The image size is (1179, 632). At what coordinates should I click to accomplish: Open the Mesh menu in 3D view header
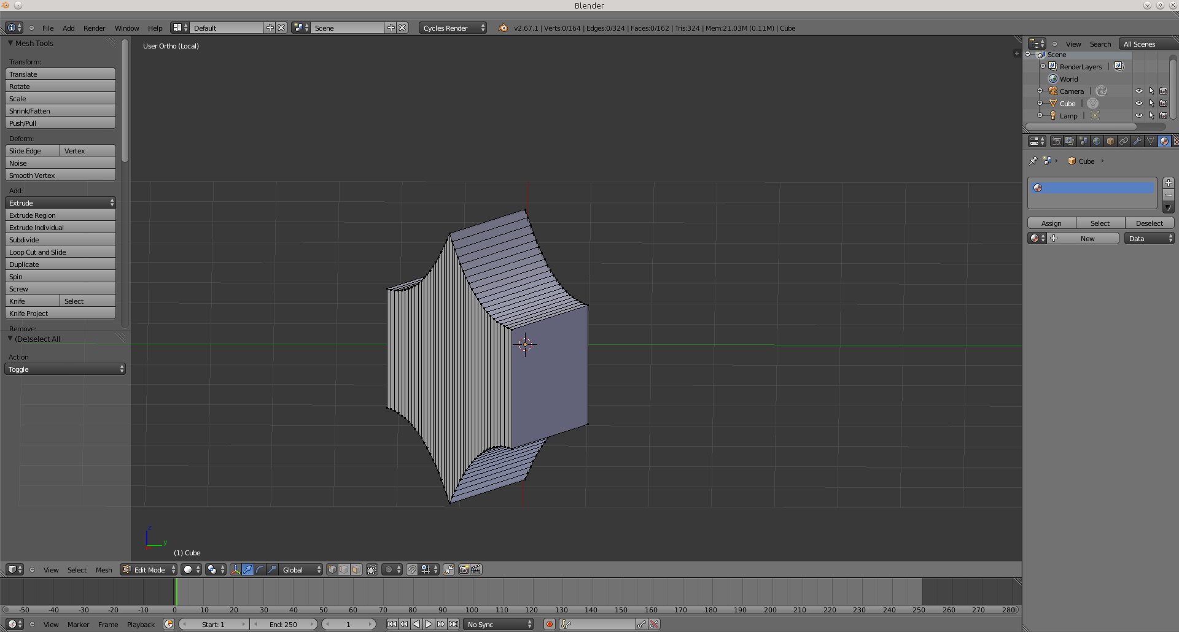(104, 570)
